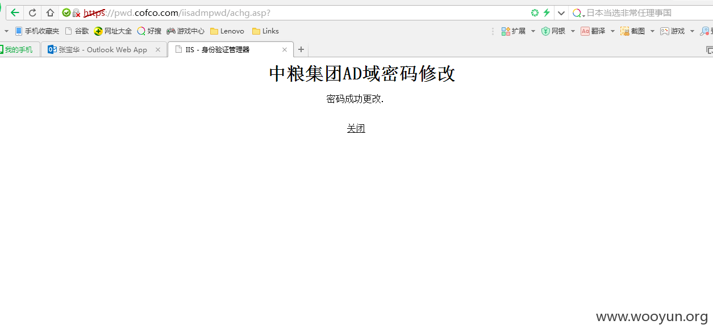Click the 网银 online banking button
This screenshot has height=333, width=713.
pos(553,31)
